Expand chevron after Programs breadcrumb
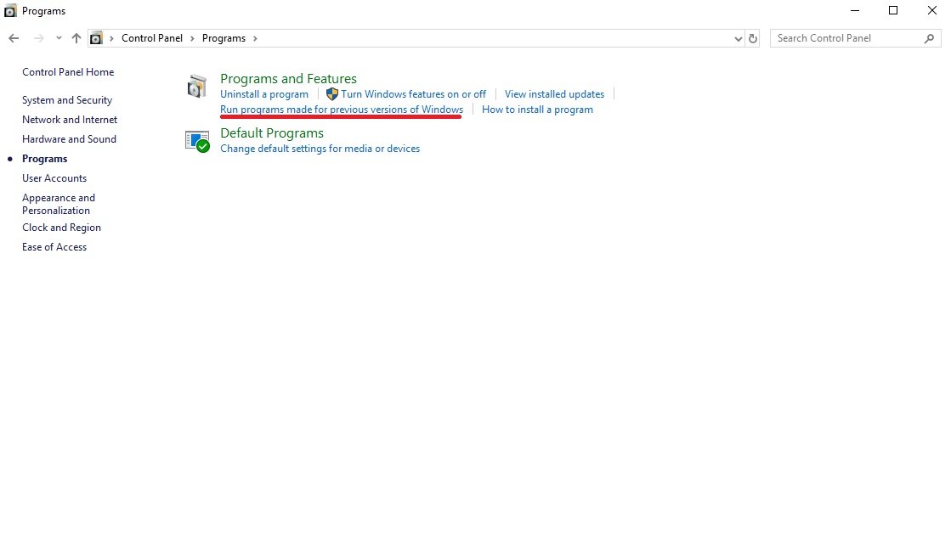 (x=255, y=38)
